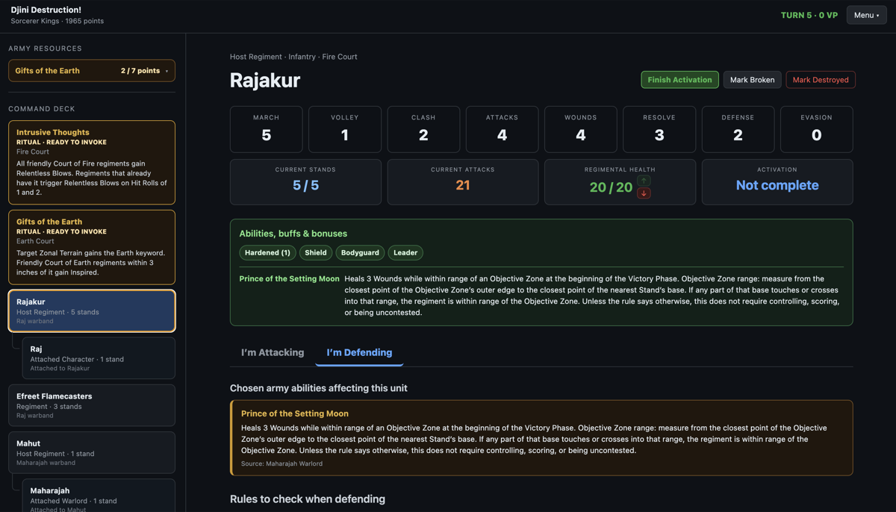Click the Defense stat box
Screen dimensions: 896x512
click(x=738, y=129)
